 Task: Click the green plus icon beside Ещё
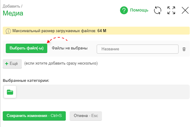point(7,64)
